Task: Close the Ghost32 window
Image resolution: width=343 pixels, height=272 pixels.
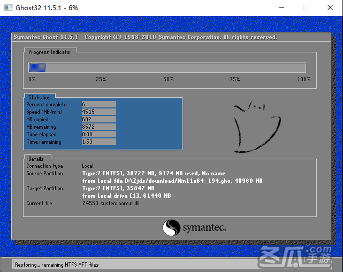Action: click(x=330, y=7)
